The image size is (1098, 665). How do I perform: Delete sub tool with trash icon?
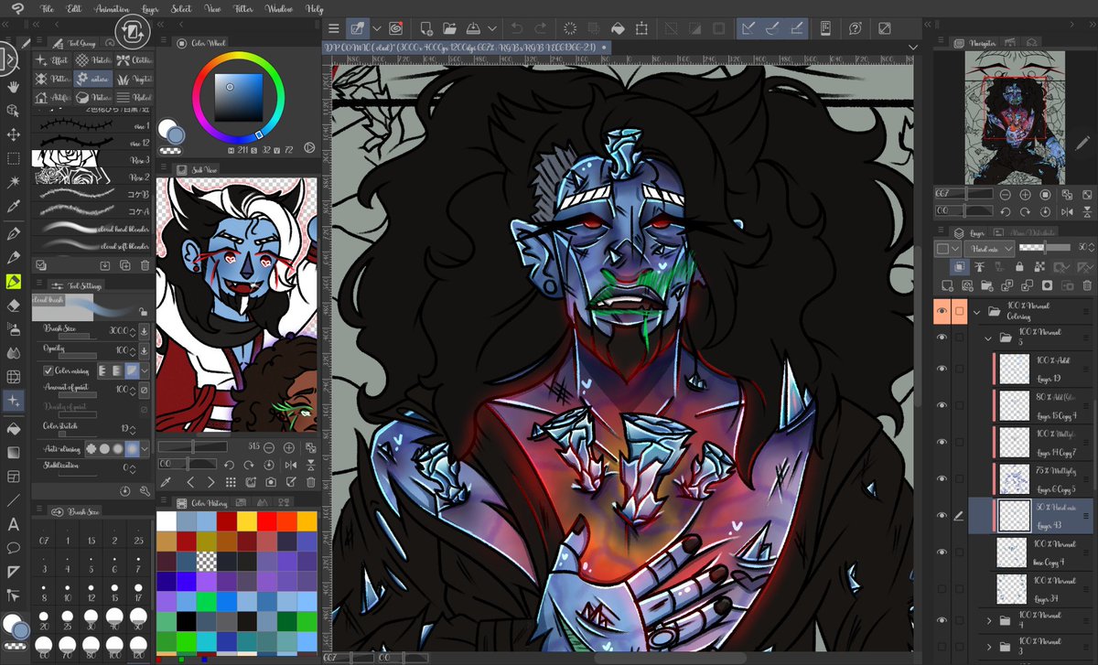(145, 265)
